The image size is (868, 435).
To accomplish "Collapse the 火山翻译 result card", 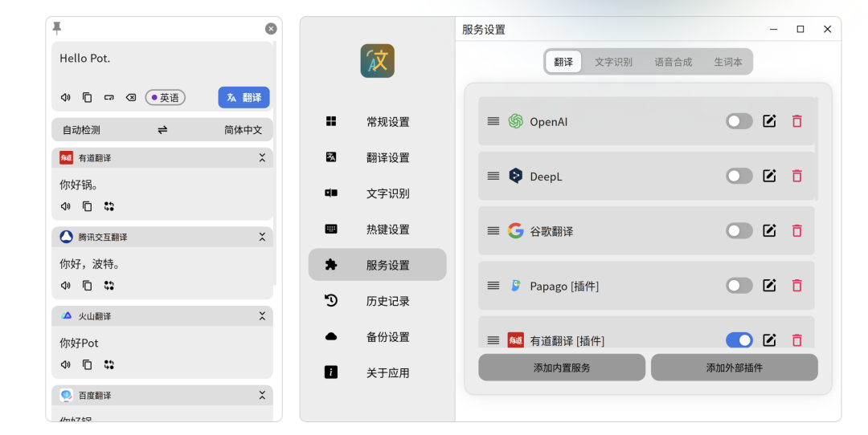I will click(x=262, y=316).
